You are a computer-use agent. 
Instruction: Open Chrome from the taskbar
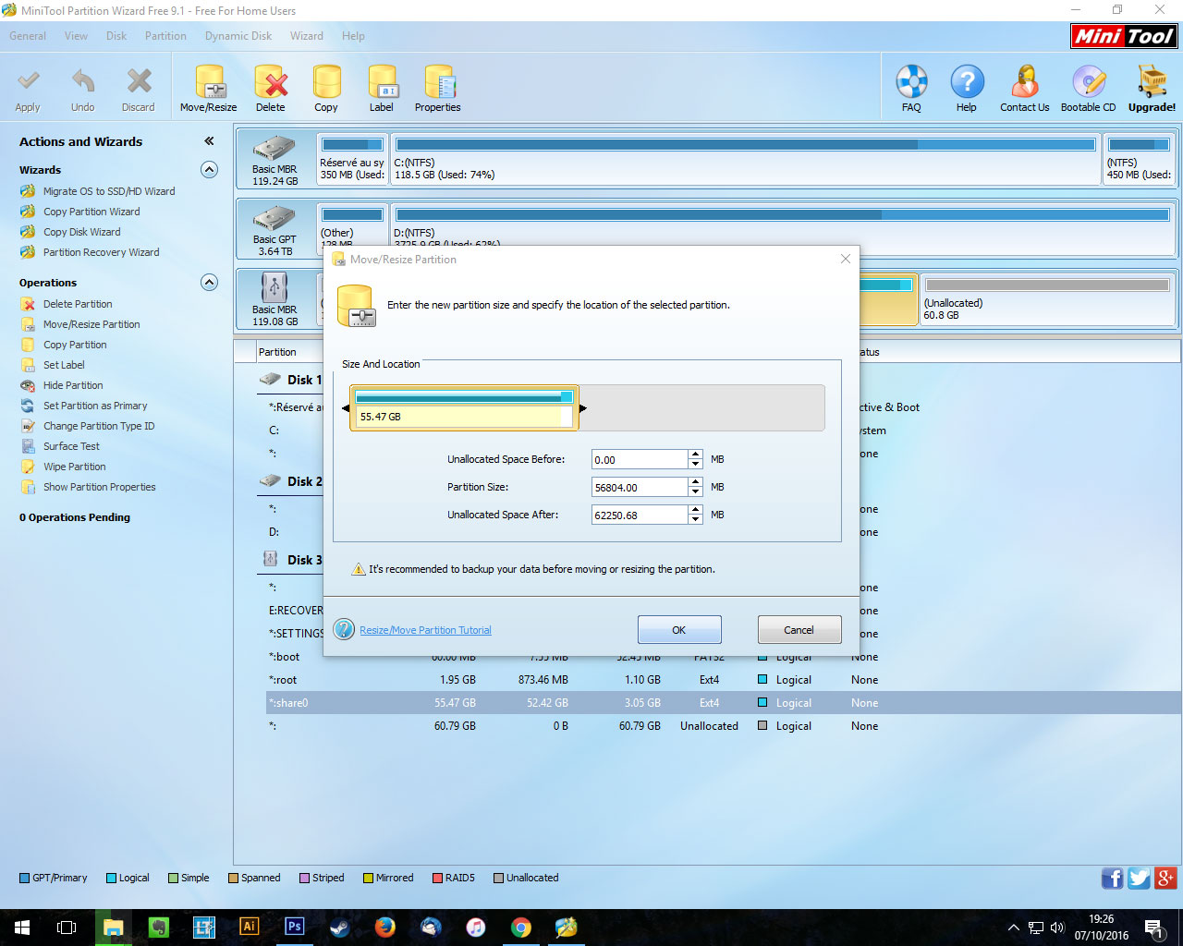coord(521,927)
